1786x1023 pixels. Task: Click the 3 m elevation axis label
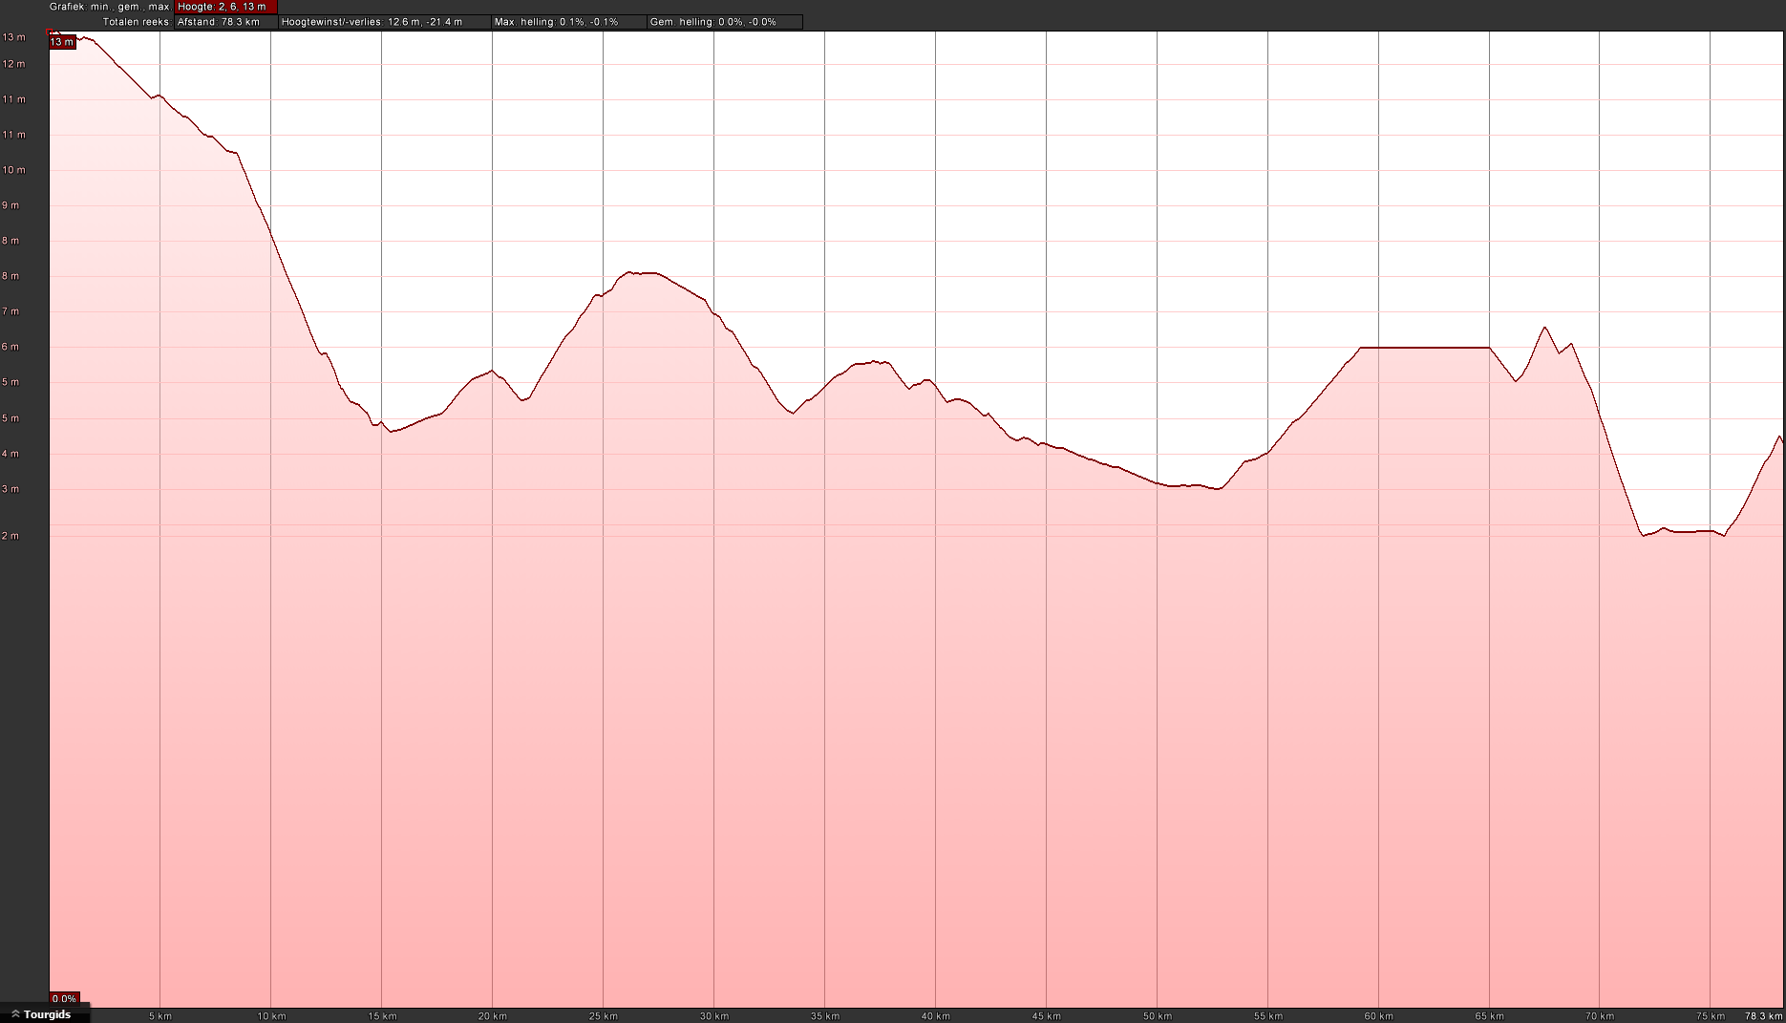coord(11,489)
